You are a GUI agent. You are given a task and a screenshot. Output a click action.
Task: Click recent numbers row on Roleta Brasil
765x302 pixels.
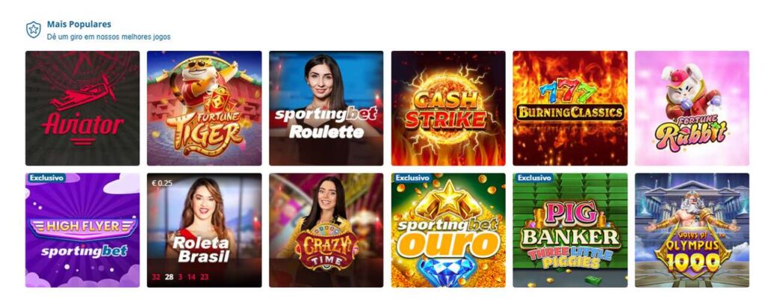[180, 277]
